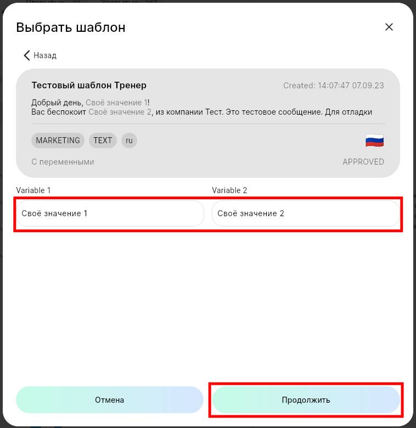Click the Russian flag icon
This screenshot has height=428, width=416.
tap(374, 141)
